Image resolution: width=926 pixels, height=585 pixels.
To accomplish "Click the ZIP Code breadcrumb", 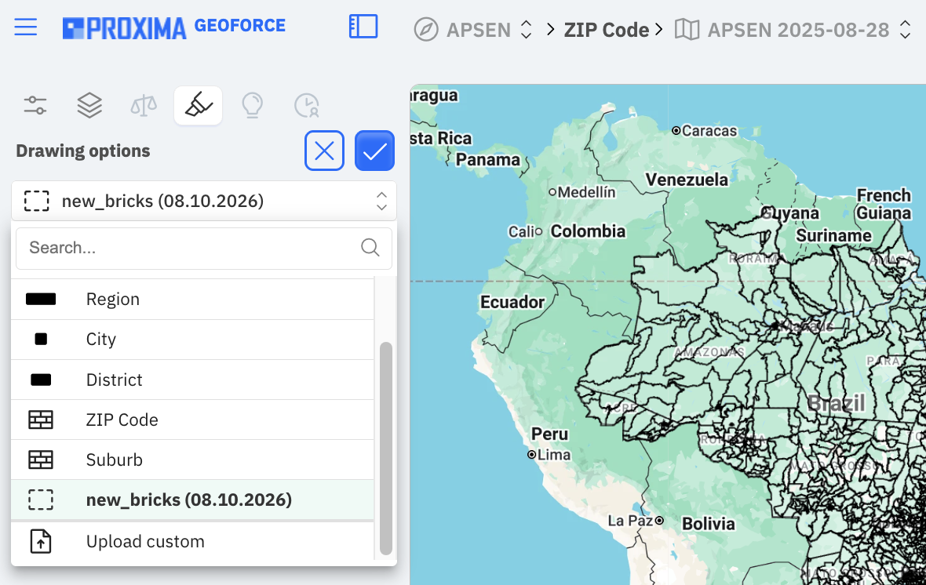I will [x=606, y=30].
